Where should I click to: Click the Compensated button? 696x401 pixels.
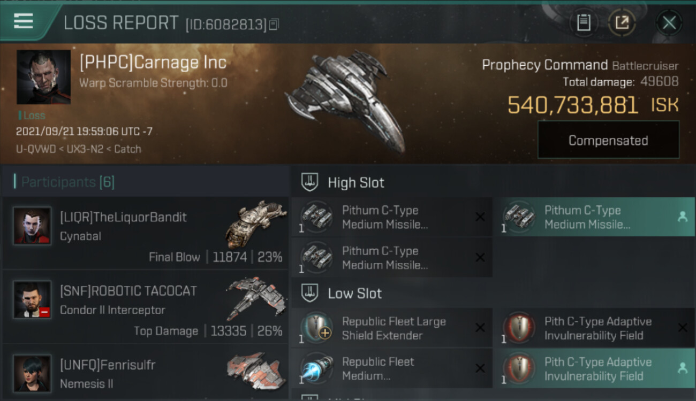click(608, 140)
